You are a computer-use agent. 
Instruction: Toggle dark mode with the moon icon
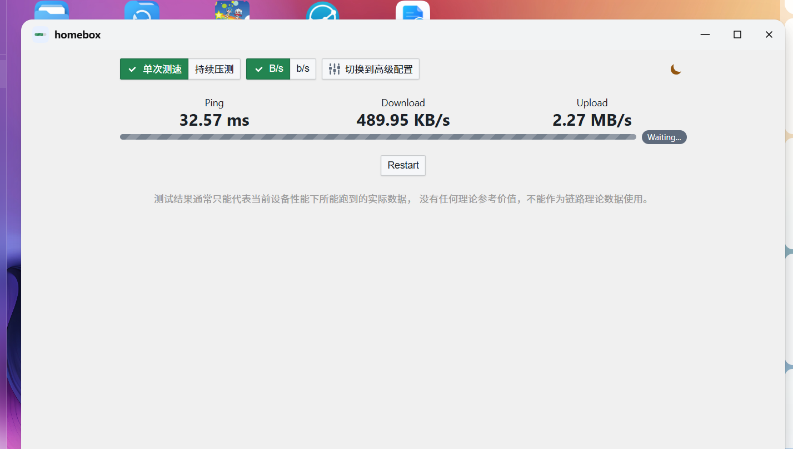676,69
